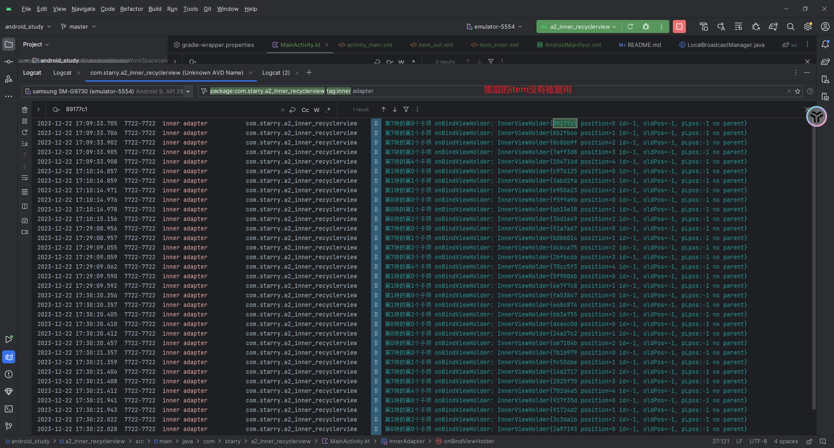Open the Commit tool window

point(9,62)
